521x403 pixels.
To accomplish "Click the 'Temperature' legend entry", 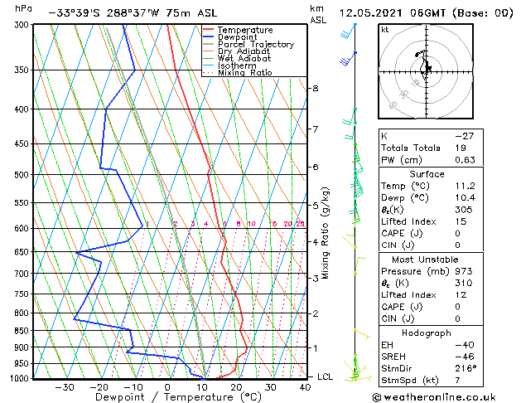I will click(x=245, y=30).
